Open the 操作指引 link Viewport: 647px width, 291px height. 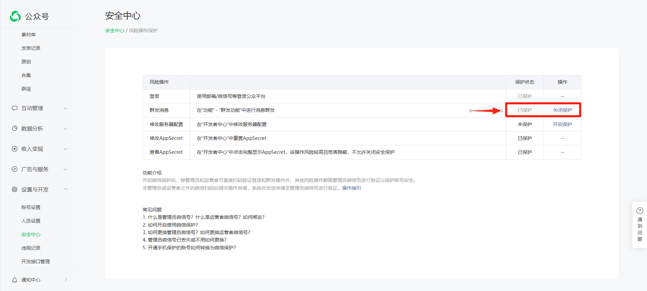[351, 188]
